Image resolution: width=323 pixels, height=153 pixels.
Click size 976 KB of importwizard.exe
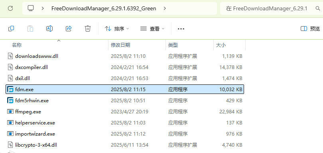pyautogui.click(x=234, y=134)
